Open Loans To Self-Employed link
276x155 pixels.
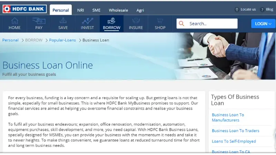tap(234, 141)
